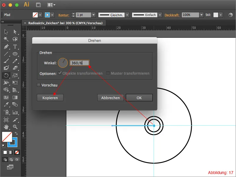
Task: Click the change screen mode icon
Action: (x=10, y=167)
